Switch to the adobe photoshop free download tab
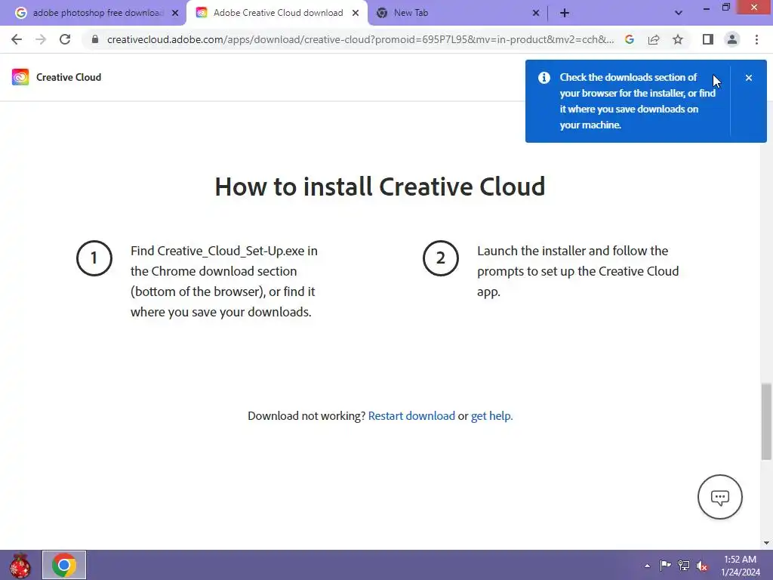The image size is (773, 580). [97, 13]
